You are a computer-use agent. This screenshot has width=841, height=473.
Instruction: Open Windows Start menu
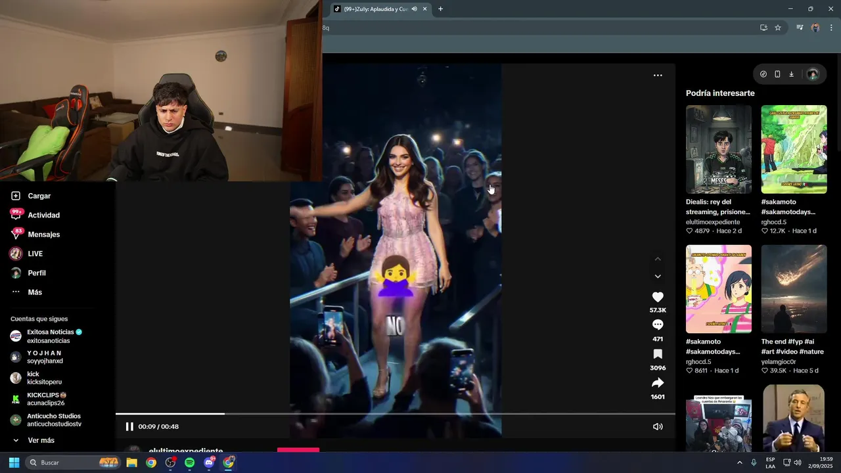[14, 462]
